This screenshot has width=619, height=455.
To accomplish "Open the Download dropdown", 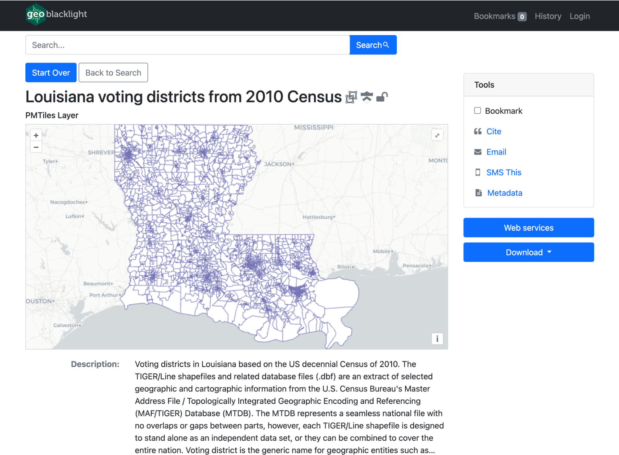I will pos(528,252).
